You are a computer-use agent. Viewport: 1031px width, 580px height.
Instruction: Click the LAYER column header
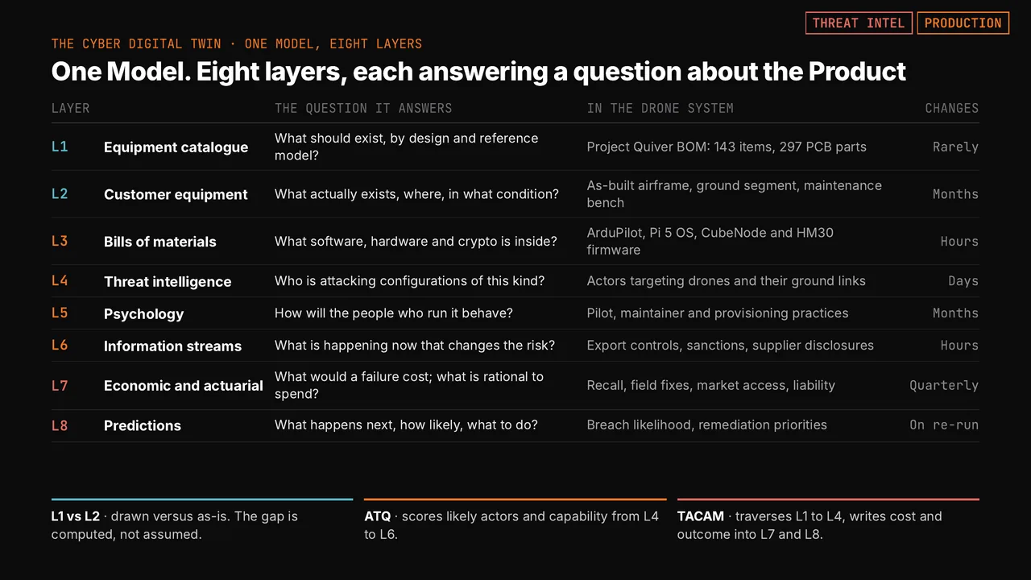71,108
